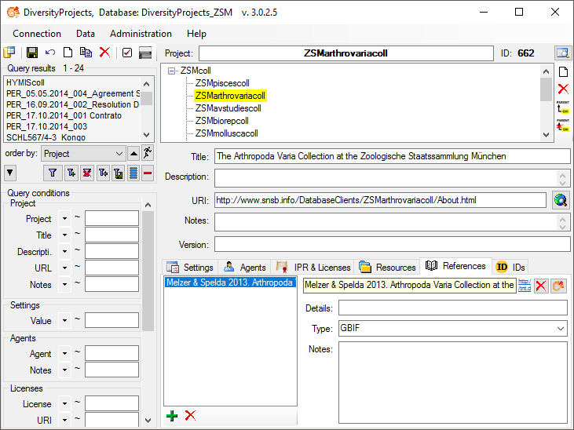Open operator dropdown for License query condition
The width and height of the screenshot is (574, 430).
[x=65, y=403]
